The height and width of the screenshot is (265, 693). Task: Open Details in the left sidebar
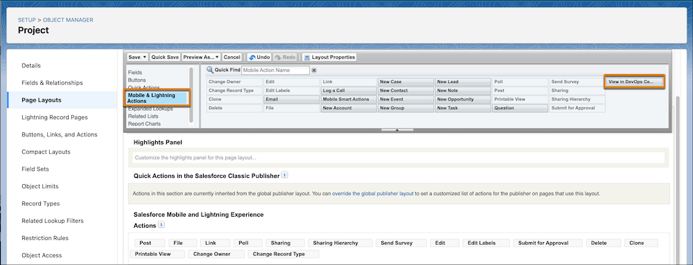pos(31,66)
